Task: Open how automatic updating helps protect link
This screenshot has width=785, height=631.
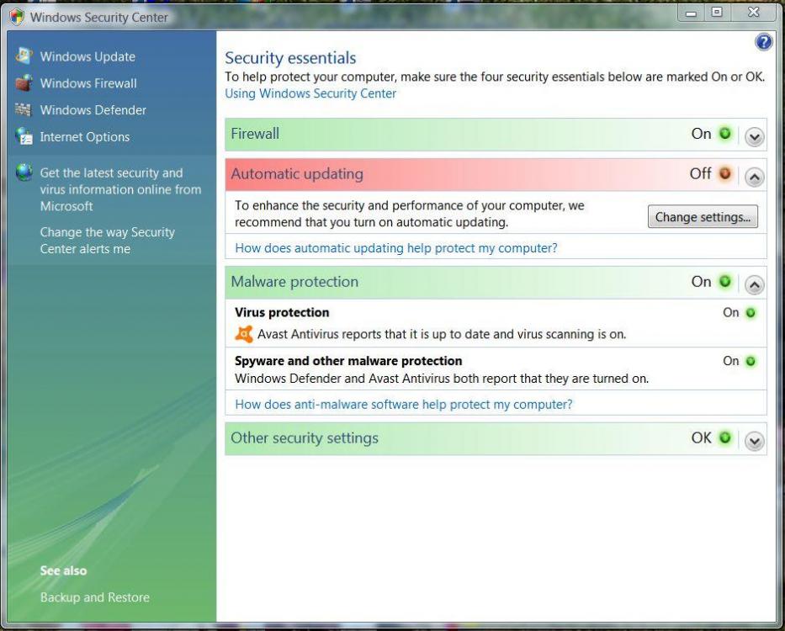Action: pos(396,248)
